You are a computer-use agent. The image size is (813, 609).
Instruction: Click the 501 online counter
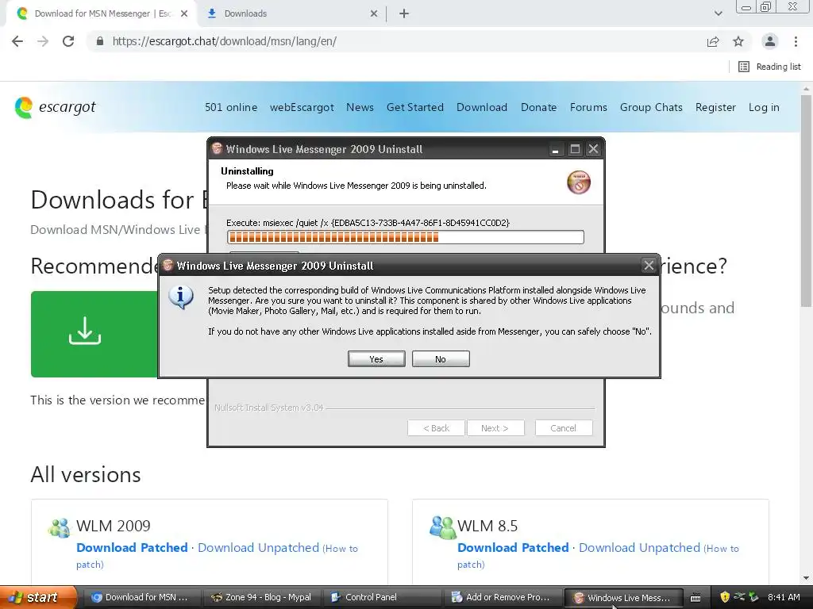(231, 107)
